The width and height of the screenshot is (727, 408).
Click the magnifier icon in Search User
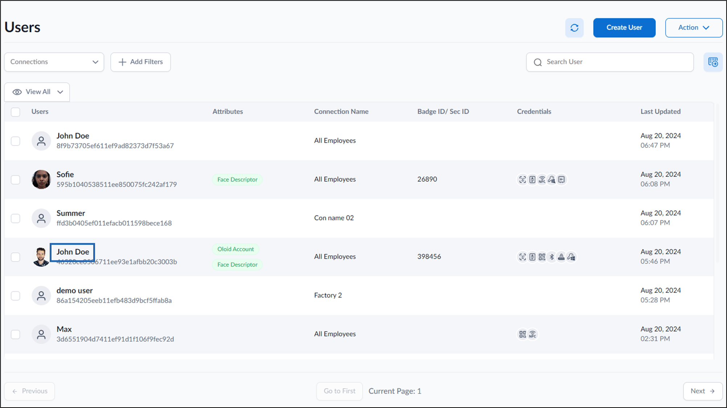(538, 62)
